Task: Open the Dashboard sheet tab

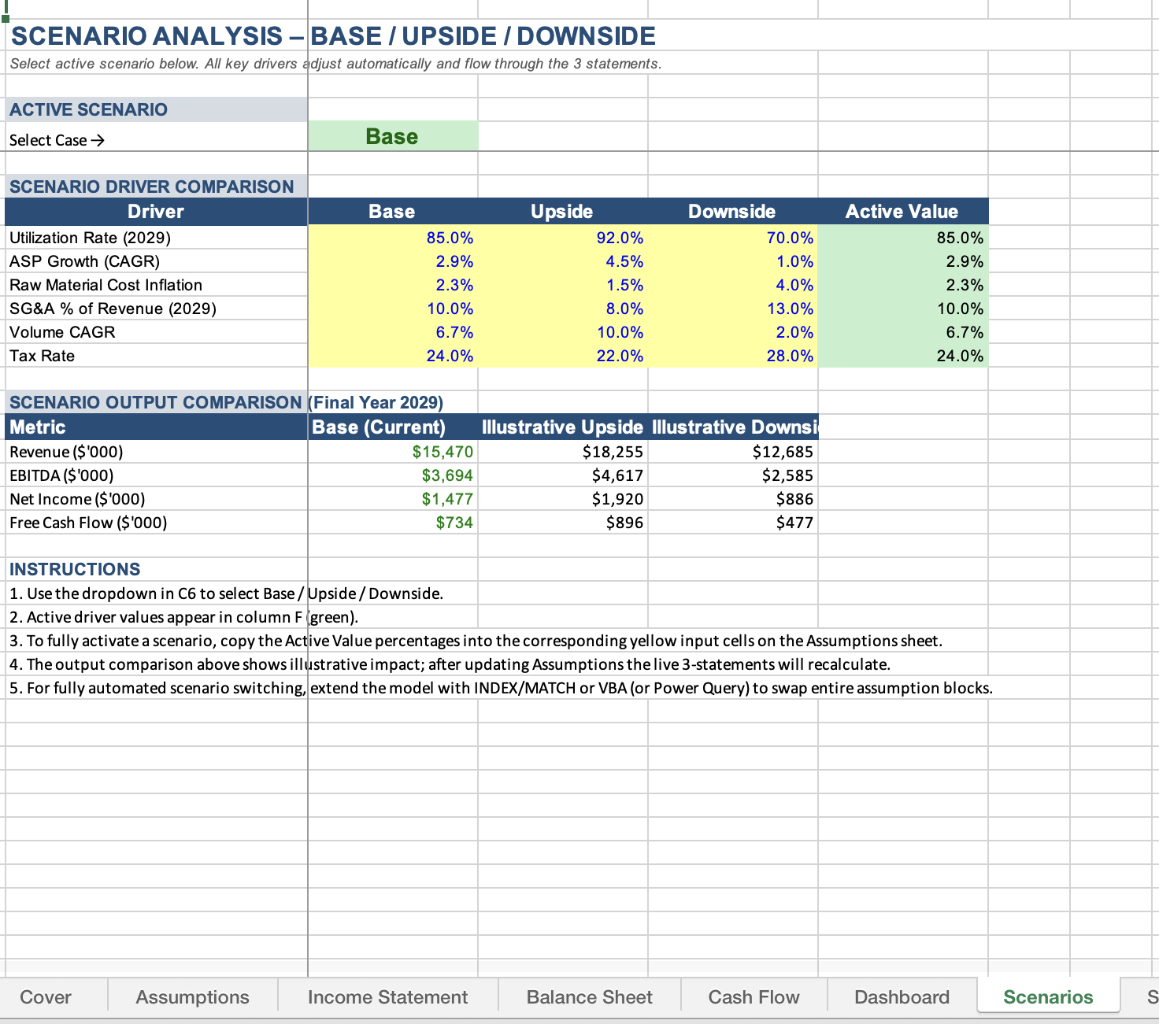Action: pos(902,997)
